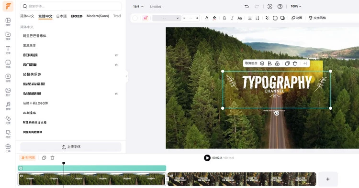Lock the selected group element

pyautogui.click(x=277, y=63)
